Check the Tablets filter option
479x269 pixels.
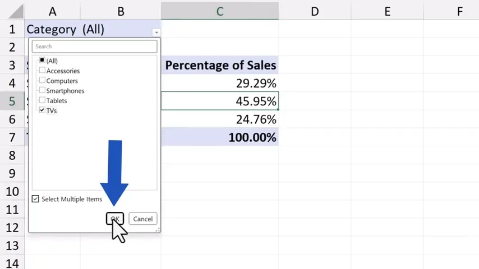point(42,100)
